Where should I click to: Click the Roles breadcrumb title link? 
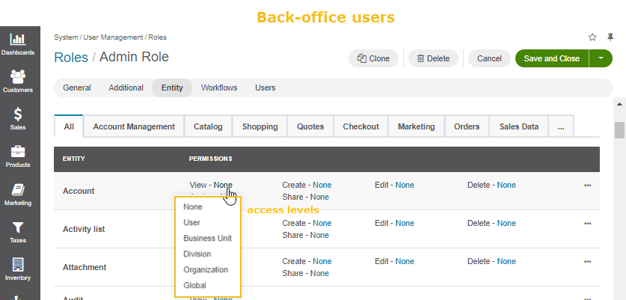pyautogui.click(x=71, y=57)
